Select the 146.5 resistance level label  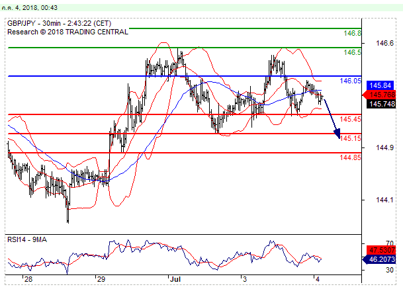tap(352, 52)
